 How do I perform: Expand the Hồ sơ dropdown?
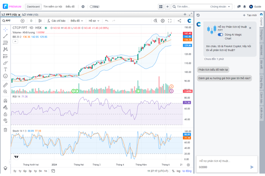(x=94, y=21)
